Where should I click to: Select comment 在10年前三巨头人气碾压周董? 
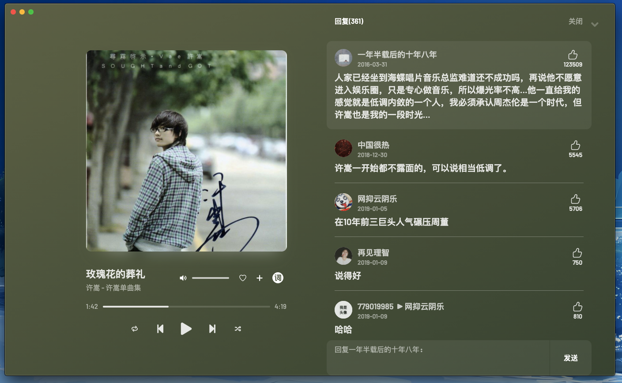click(x=392, y=222)
